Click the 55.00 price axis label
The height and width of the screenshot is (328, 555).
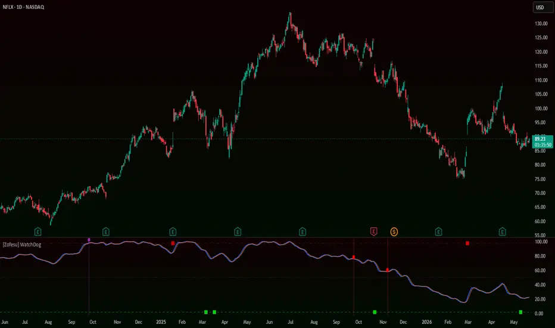click(540, 235)
